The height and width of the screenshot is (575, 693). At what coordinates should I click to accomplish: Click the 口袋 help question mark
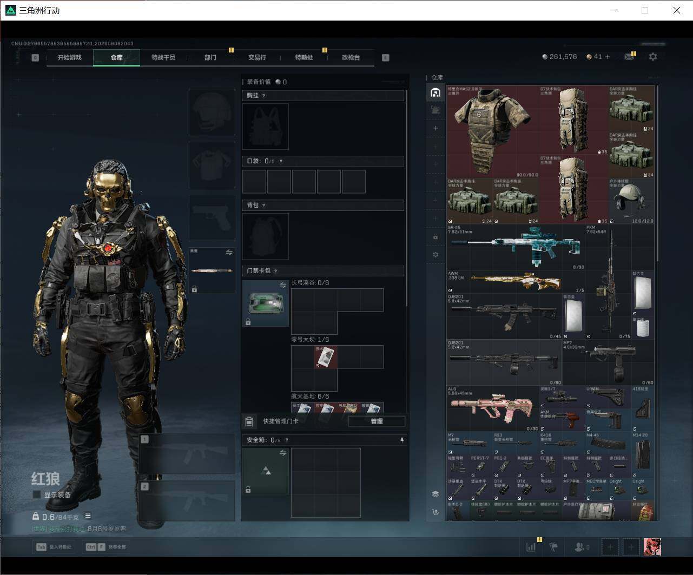click(x=281, y=161)
